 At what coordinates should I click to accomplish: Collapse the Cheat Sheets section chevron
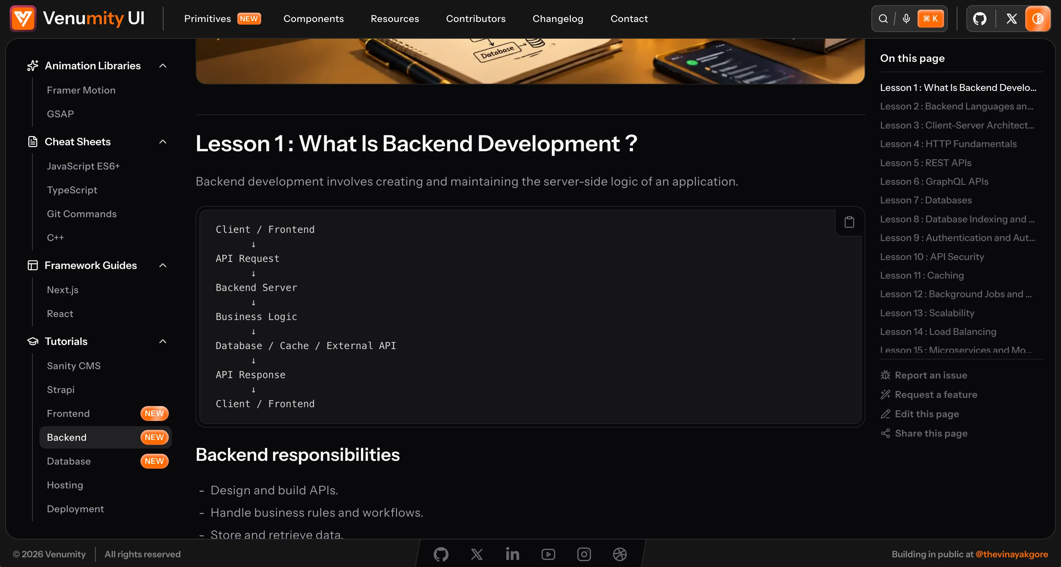click(163, 142)
